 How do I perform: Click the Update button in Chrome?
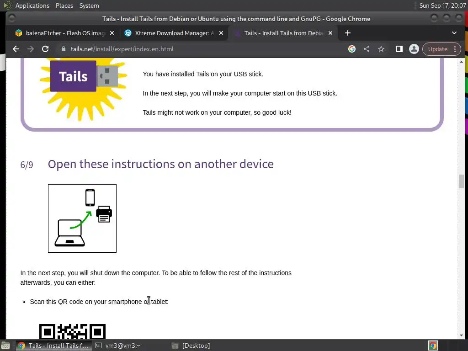[x=437, y=49]
